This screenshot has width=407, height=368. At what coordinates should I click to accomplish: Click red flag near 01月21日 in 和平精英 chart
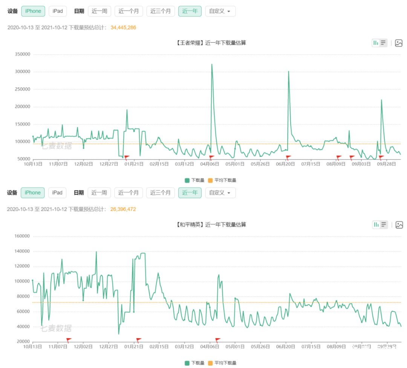[138, 340]
